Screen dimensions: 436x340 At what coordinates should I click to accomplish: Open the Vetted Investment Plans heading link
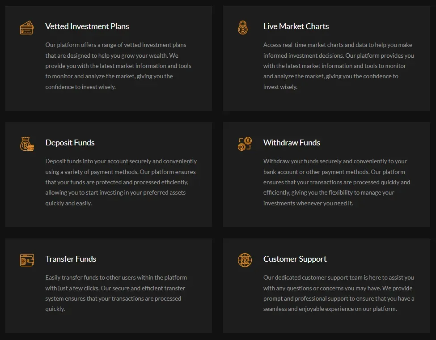tap(87, 26)
